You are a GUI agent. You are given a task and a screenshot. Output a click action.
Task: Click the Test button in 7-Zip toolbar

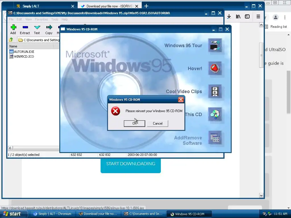coord(37,30)
